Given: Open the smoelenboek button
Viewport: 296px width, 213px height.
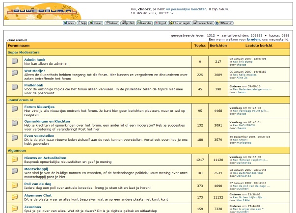Looking at the screenshot, I should 204,23.
